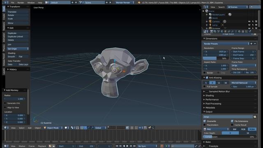263x148 pixels.
Task: Play the animation forward
Action: (127, 146)
